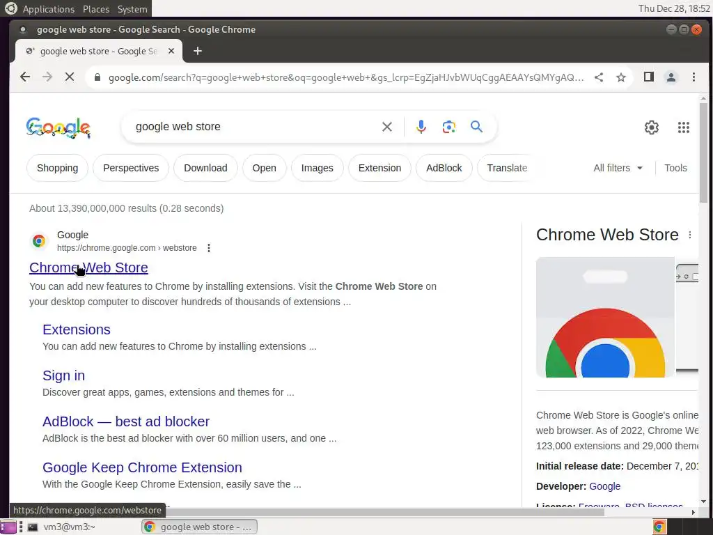The height and width of the screenshot is (535, 713).
Task: Select the AdBlock filter chip
Action: (444, 168)
